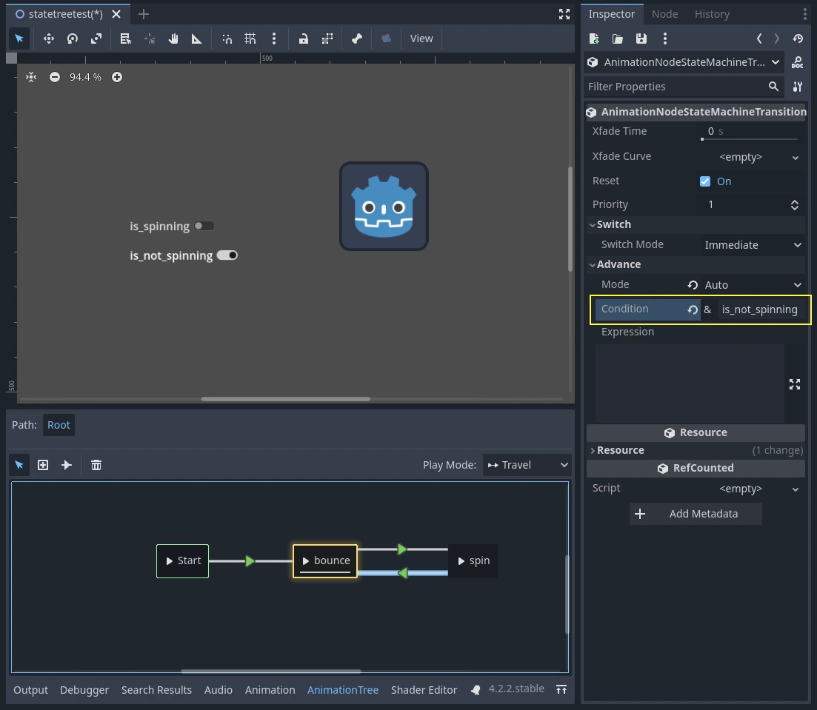
Task: Switch to the Node tab
Action: click(664, 14)
